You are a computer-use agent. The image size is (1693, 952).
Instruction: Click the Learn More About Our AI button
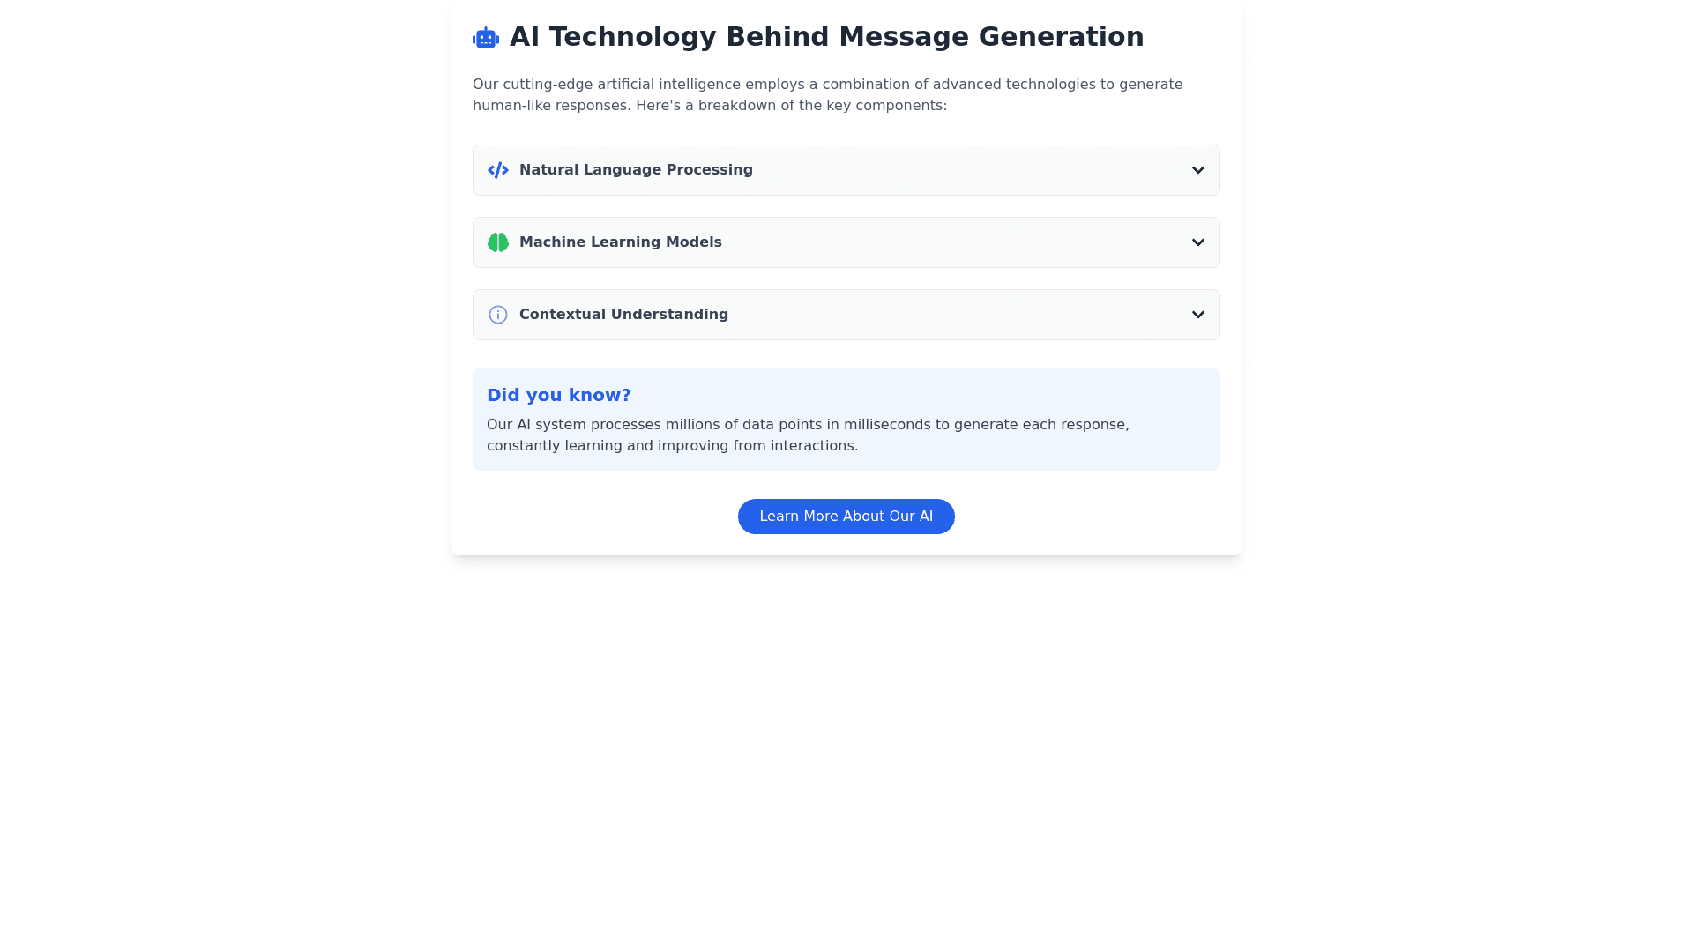click(x=846, y=517)
